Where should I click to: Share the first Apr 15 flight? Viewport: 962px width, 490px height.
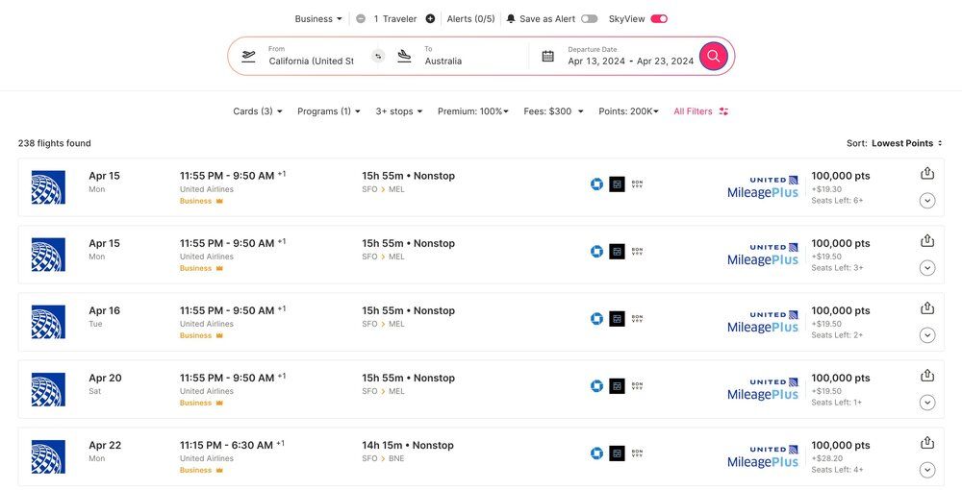pyautogui.click(x=927, y=174)
